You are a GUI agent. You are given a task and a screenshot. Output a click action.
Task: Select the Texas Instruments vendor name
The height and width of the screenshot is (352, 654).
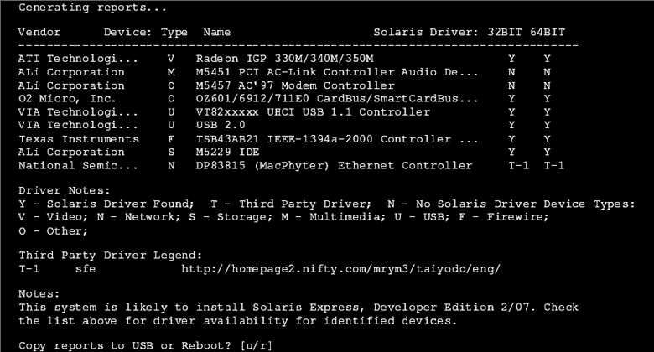pos(79,139)
